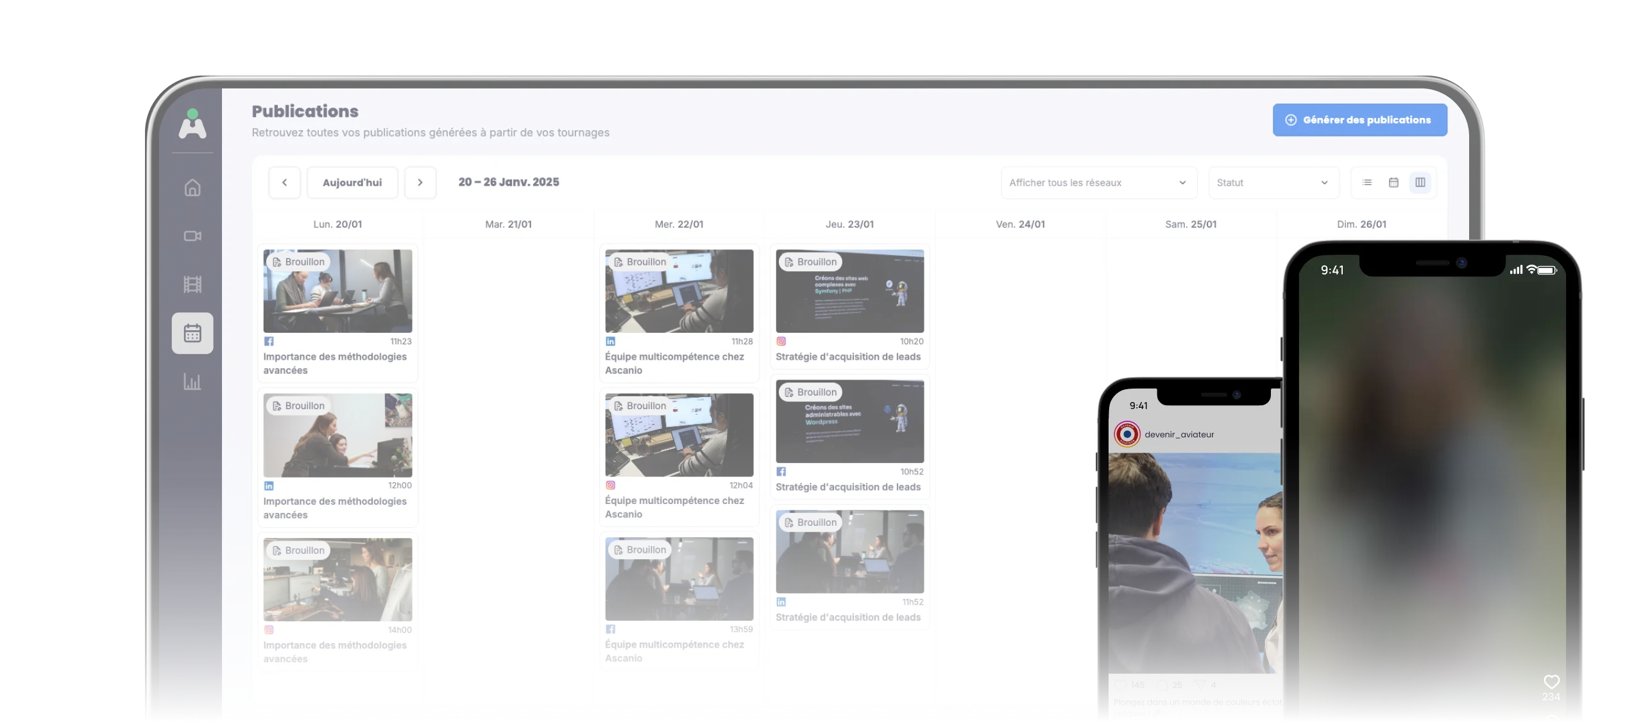Screen dimensions: 1634x722
Task: Click the 'Générer des publications' button
Action: (1359, 120)
